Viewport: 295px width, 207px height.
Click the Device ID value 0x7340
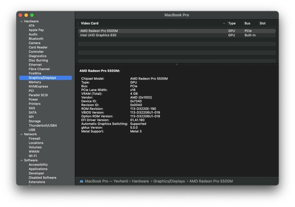[x=136, y=101]
